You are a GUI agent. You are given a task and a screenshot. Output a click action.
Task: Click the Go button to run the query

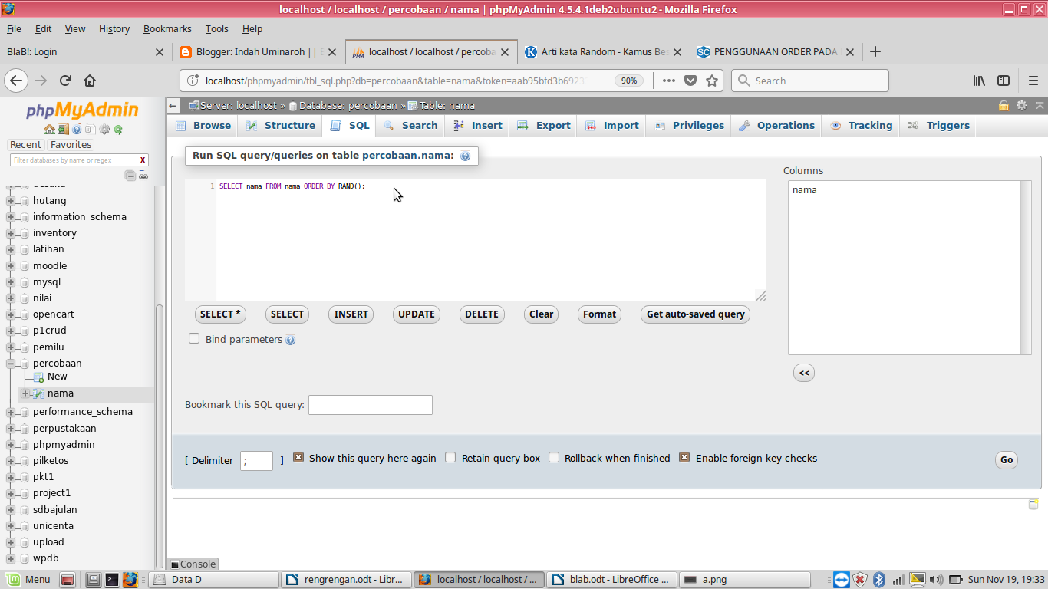coord(1006,459)
